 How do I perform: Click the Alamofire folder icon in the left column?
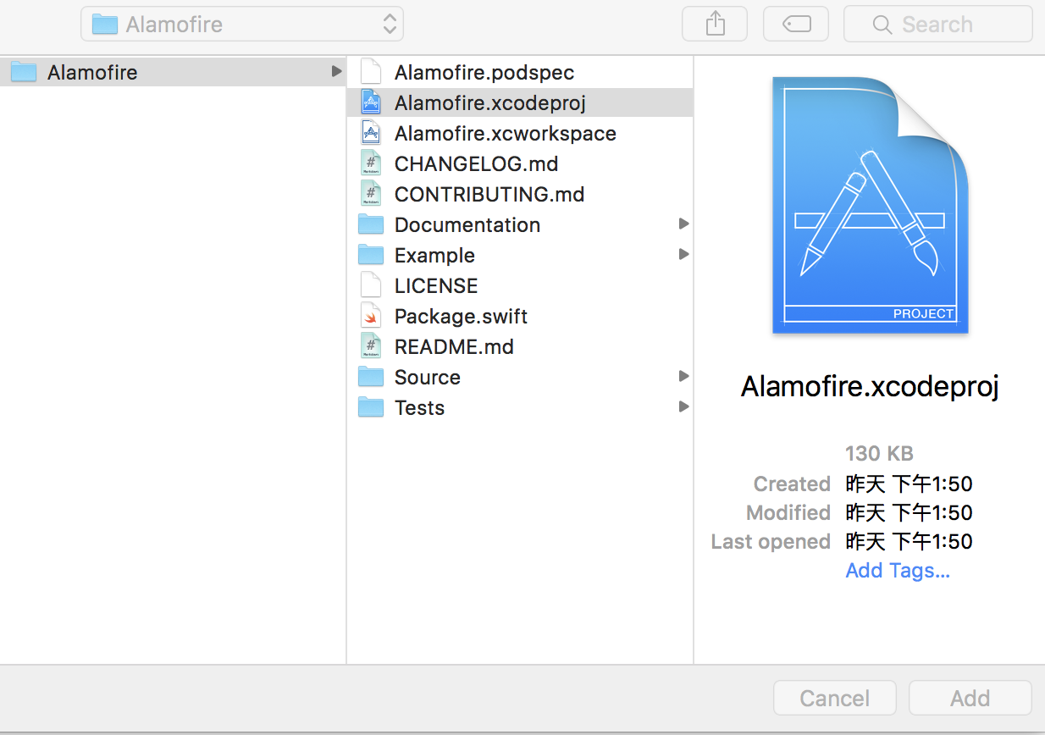point(24,72)
